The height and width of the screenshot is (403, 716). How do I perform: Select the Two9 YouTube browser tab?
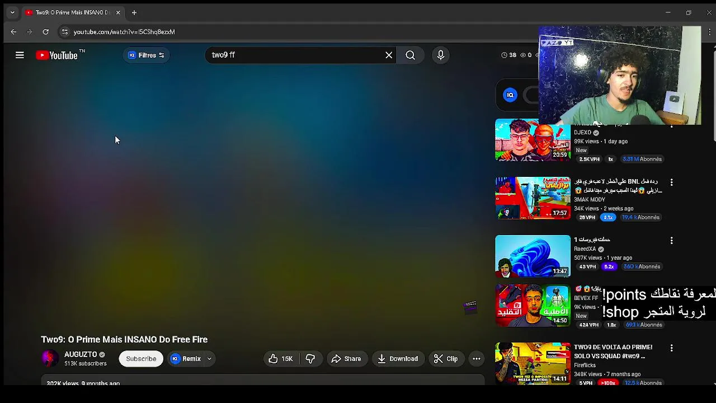click(x=73, y=12)
